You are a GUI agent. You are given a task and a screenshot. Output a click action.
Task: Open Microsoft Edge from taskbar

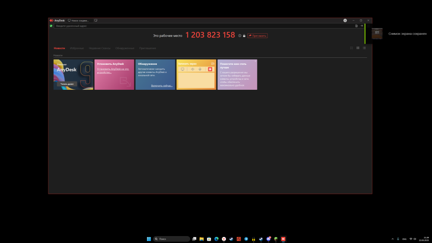(x=216, y=239)
